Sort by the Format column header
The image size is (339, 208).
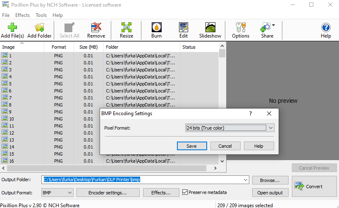[59, 47]
